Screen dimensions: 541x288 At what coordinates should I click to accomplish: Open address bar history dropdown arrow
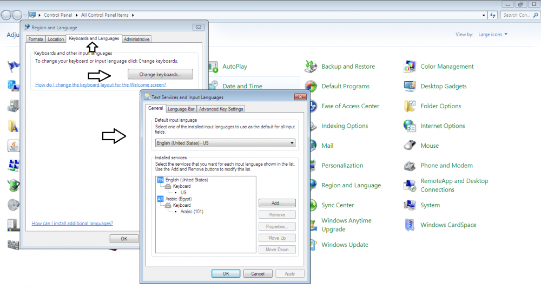484,15
